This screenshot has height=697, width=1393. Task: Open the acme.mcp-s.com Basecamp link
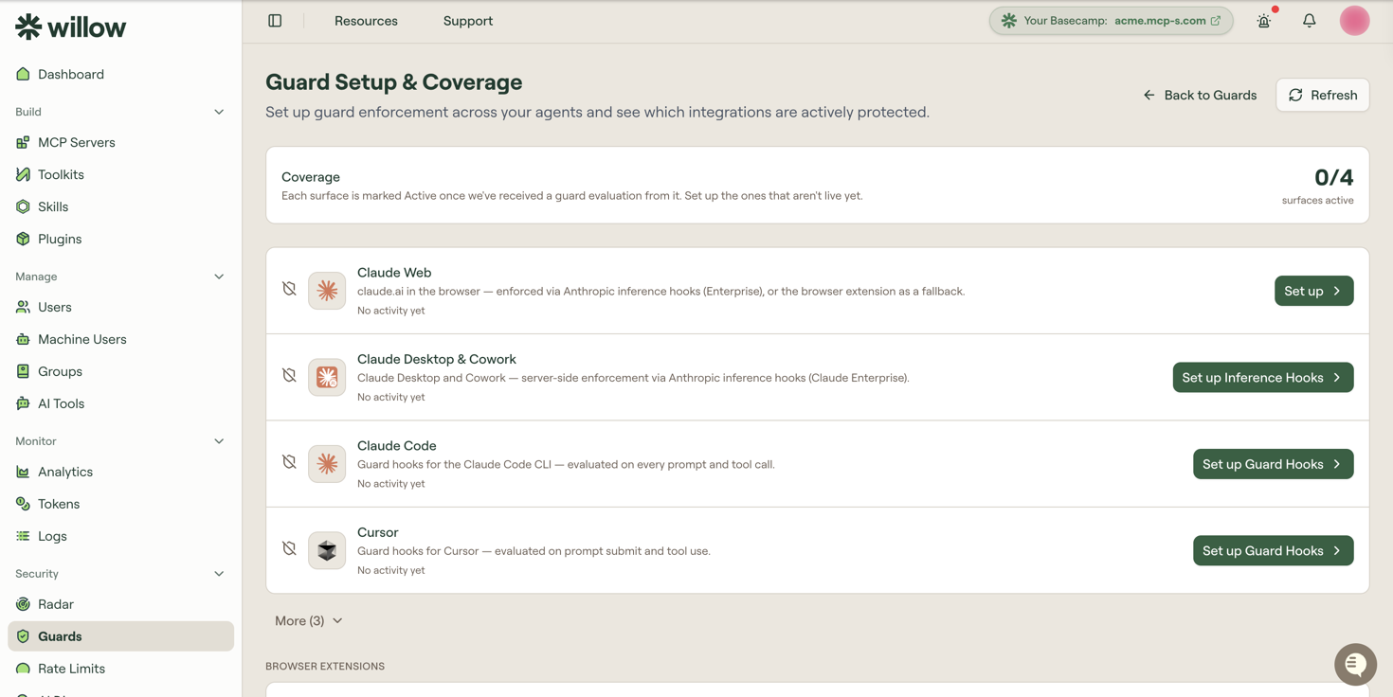[1111, 21]
